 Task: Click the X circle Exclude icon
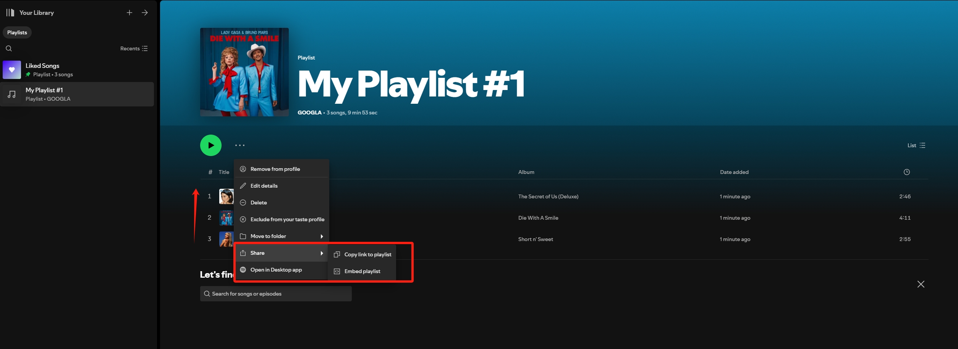click(x=243, y=219)
